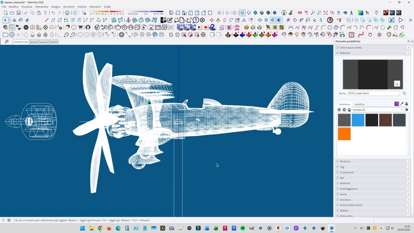Close the Nebbia panel with its X
The height and width of the screenshot is (233, 414).
[x=408, y=211]
